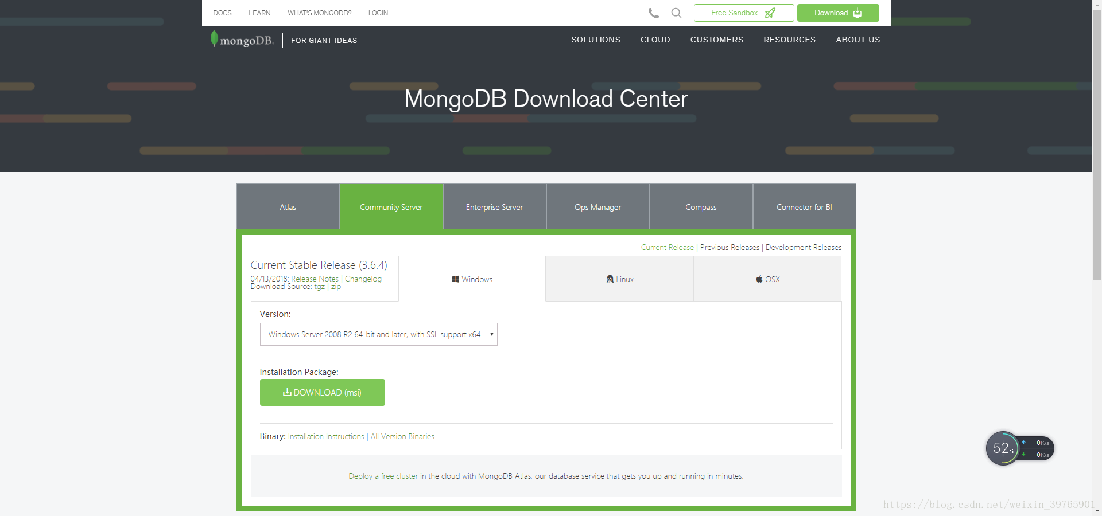Select the OSX platform tab
The height and width of the screenshot is (516, 1102).
768,279
